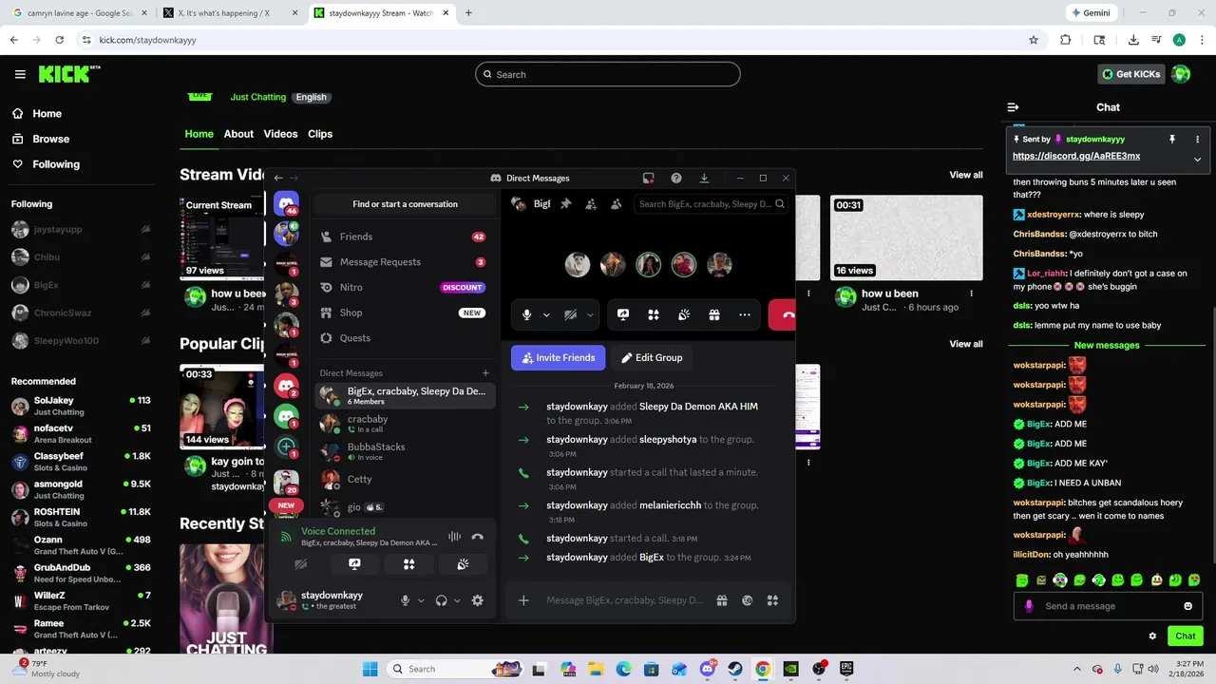Viewport: 1216px width, 684px height.
Task: Deafen with headphones icon in user panel
Action: tap(441, 600)
